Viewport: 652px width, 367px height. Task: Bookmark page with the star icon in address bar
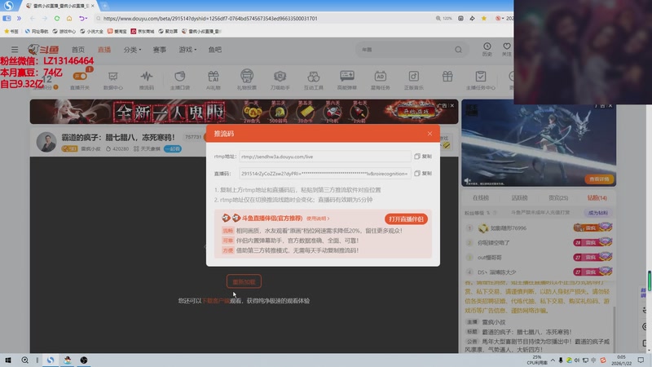tap(483, 18)
